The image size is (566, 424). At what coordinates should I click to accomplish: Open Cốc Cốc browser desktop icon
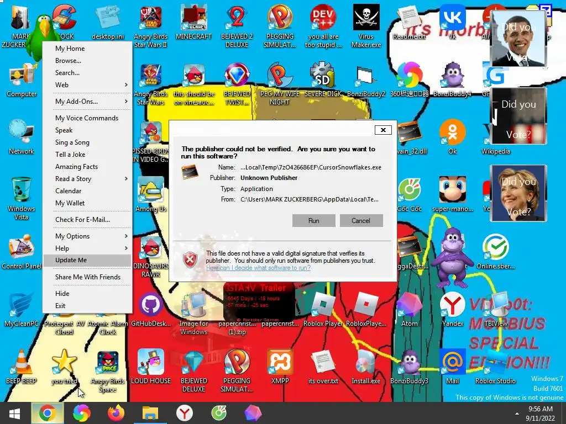tap(409, 195)
